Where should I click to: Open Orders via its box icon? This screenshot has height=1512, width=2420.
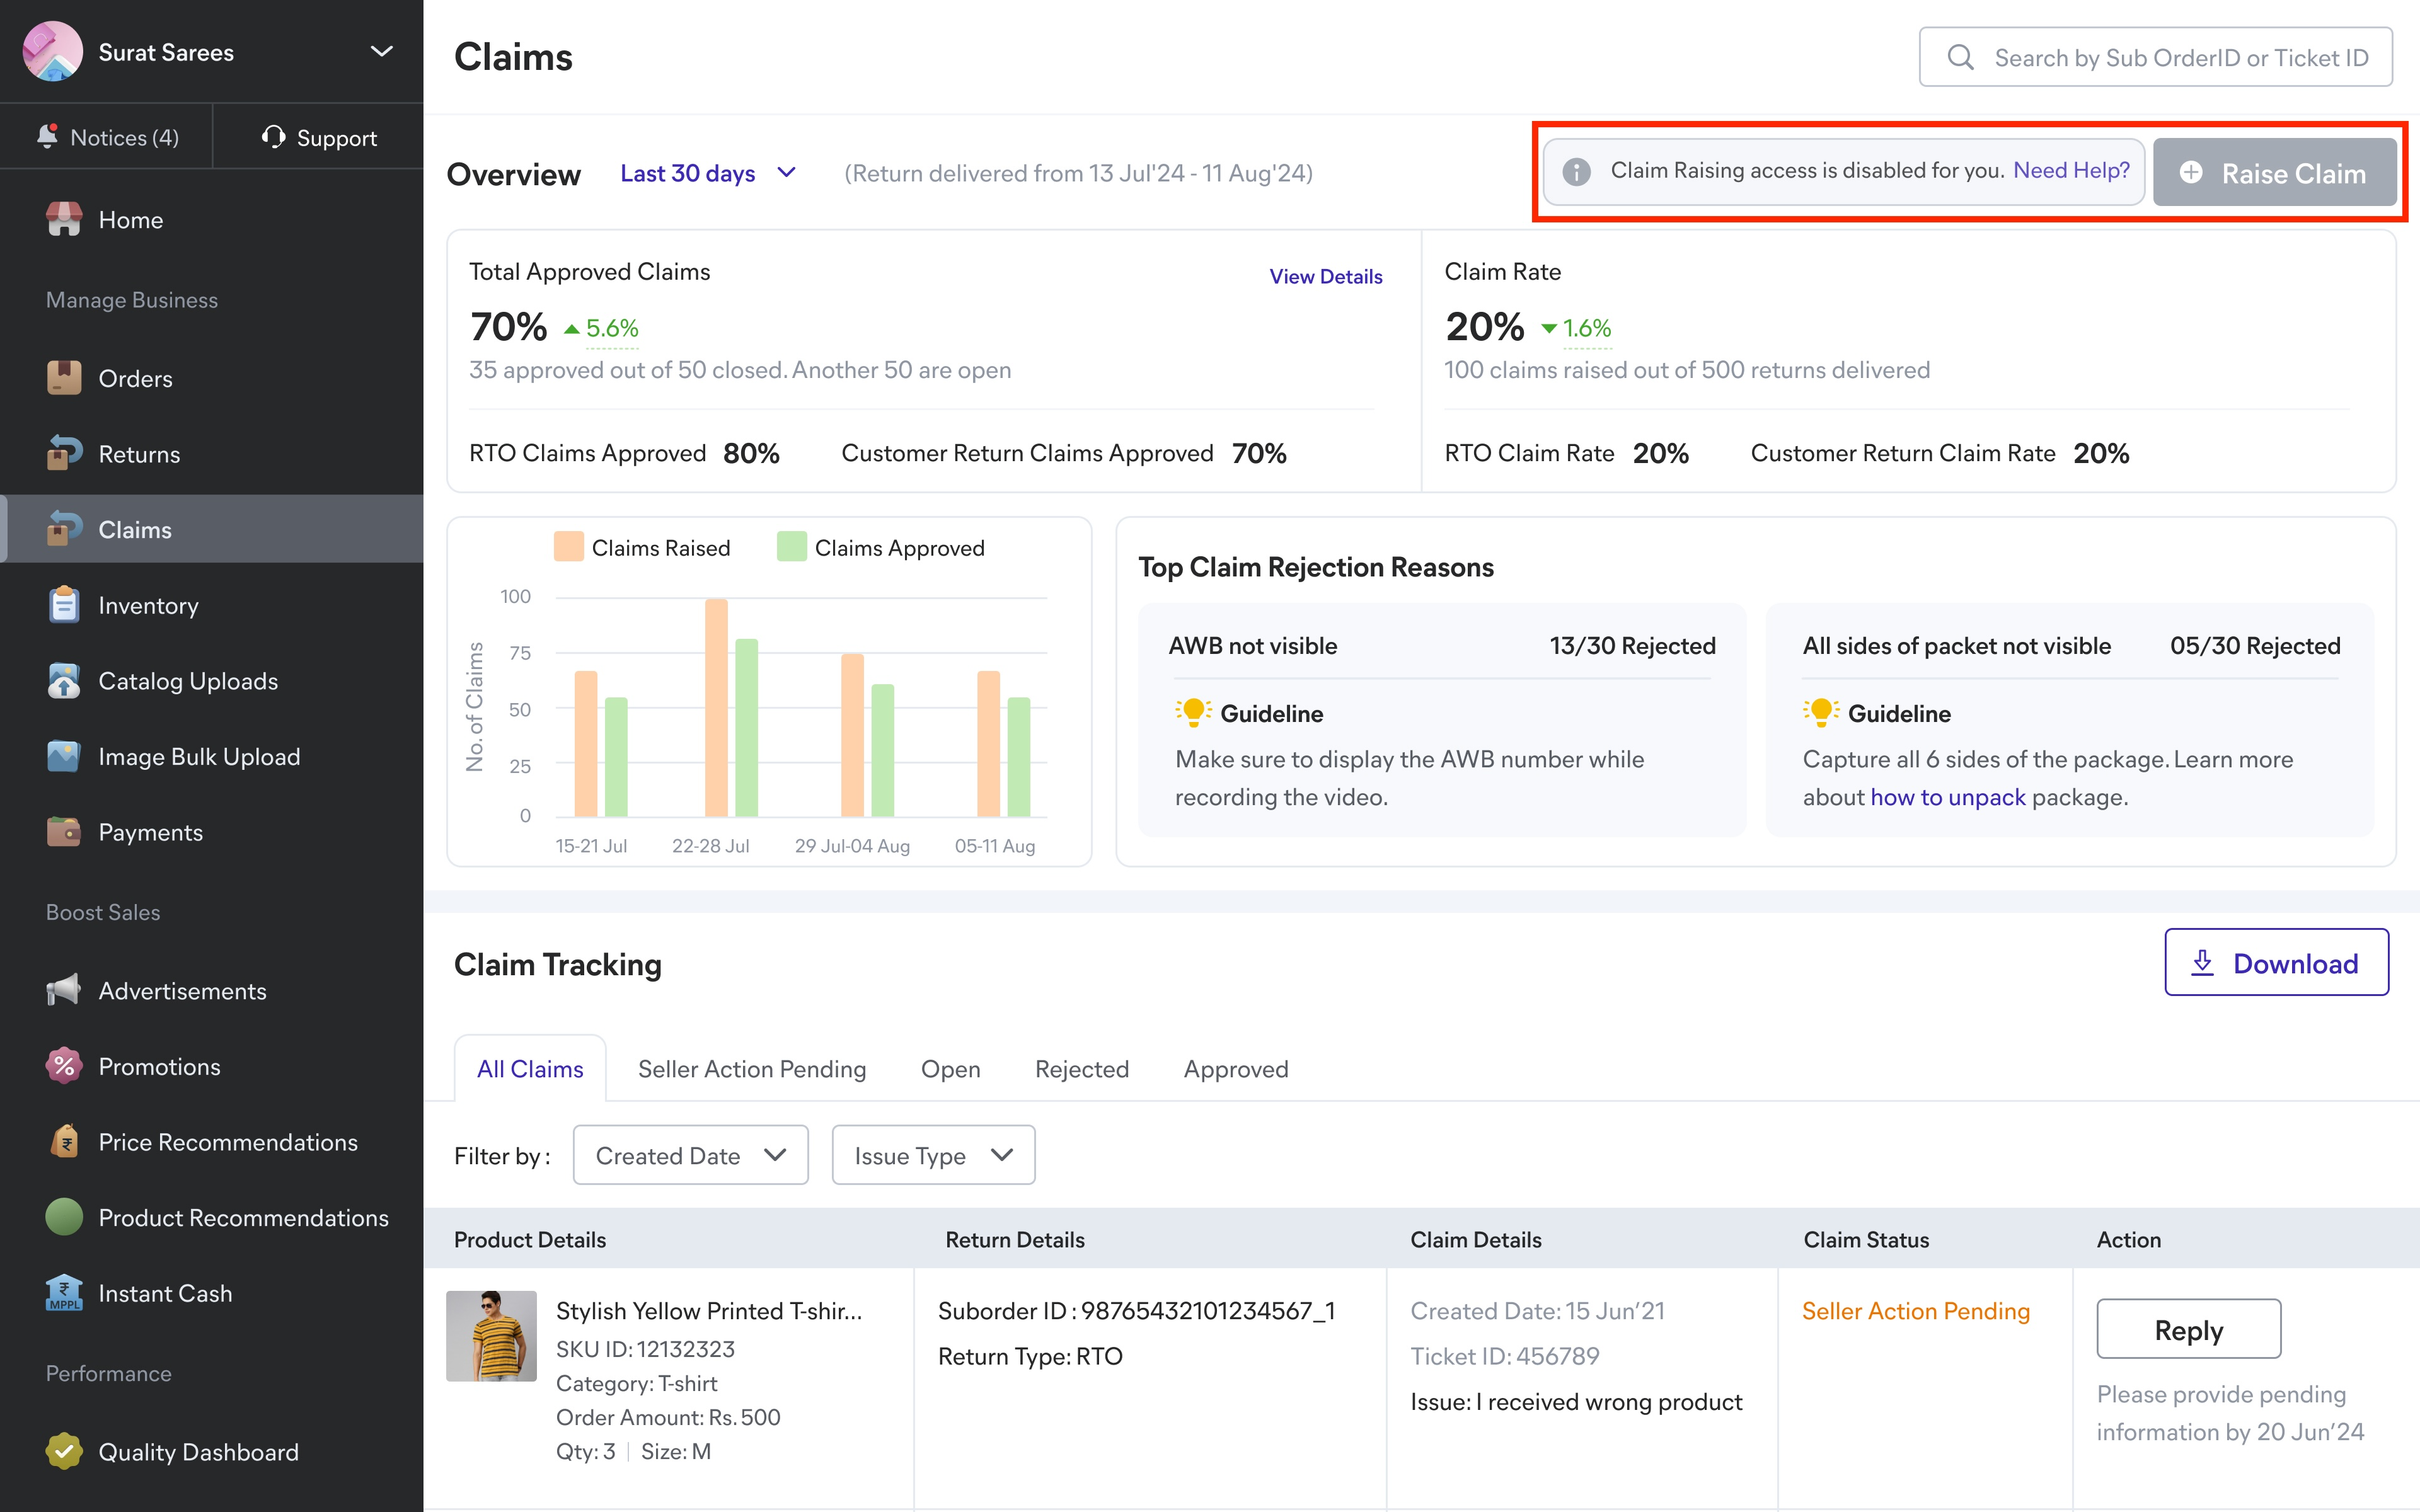(x=64, y=378)
